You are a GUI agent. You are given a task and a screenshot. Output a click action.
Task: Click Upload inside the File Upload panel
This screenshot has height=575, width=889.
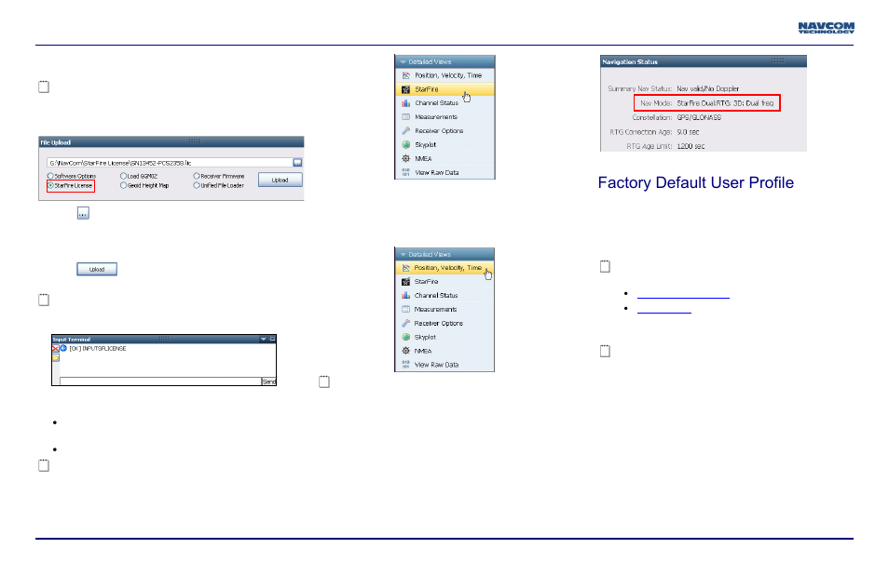[x=280, y=180]
